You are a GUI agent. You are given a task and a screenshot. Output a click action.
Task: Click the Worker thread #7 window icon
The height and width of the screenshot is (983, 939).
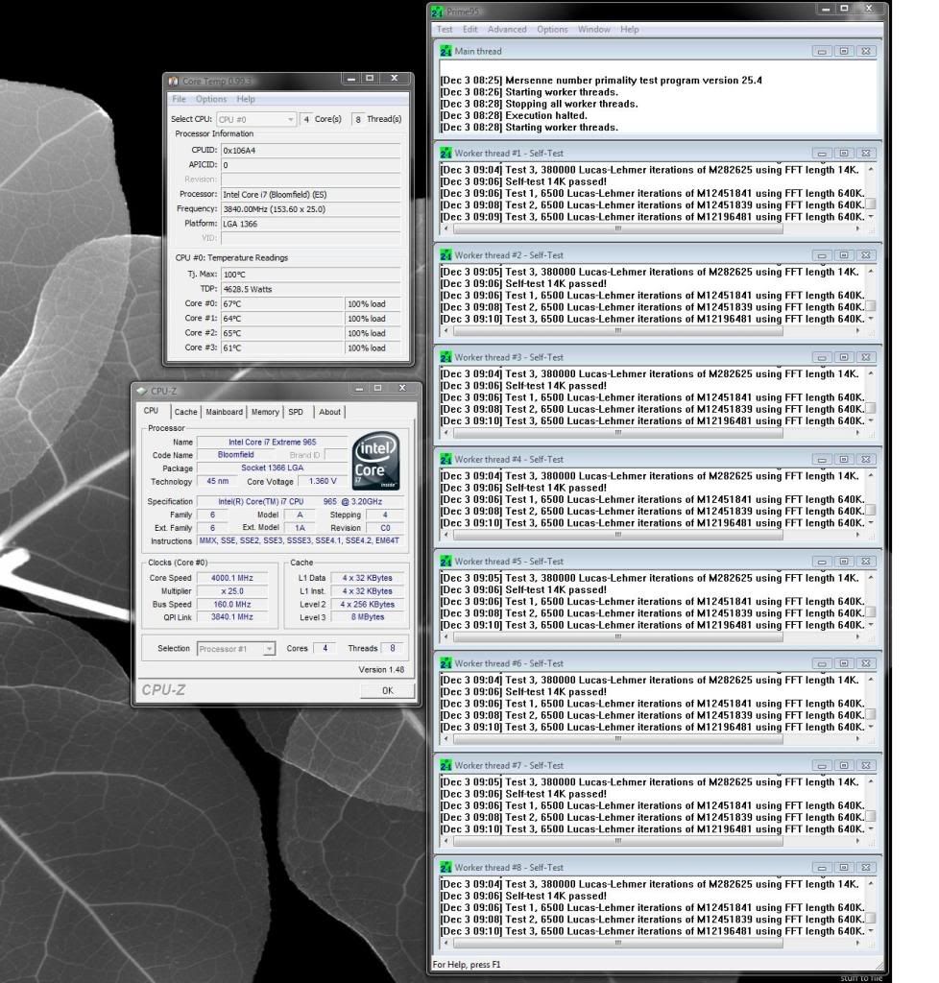click(x=445, y=765)
